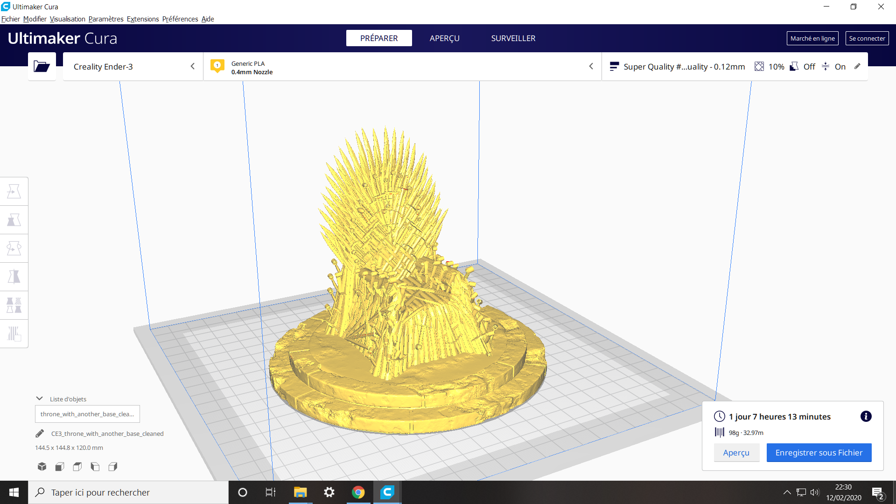Screen dimensions: 896x504
Task: Expand the Generic PLA material panel
Action: (402, 66)
